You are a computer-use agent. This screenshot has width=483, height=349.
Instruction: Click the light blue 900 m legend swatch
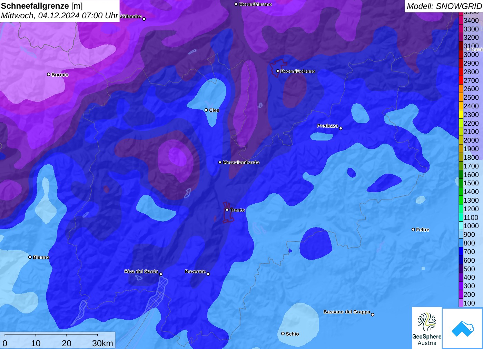[461, 234]
